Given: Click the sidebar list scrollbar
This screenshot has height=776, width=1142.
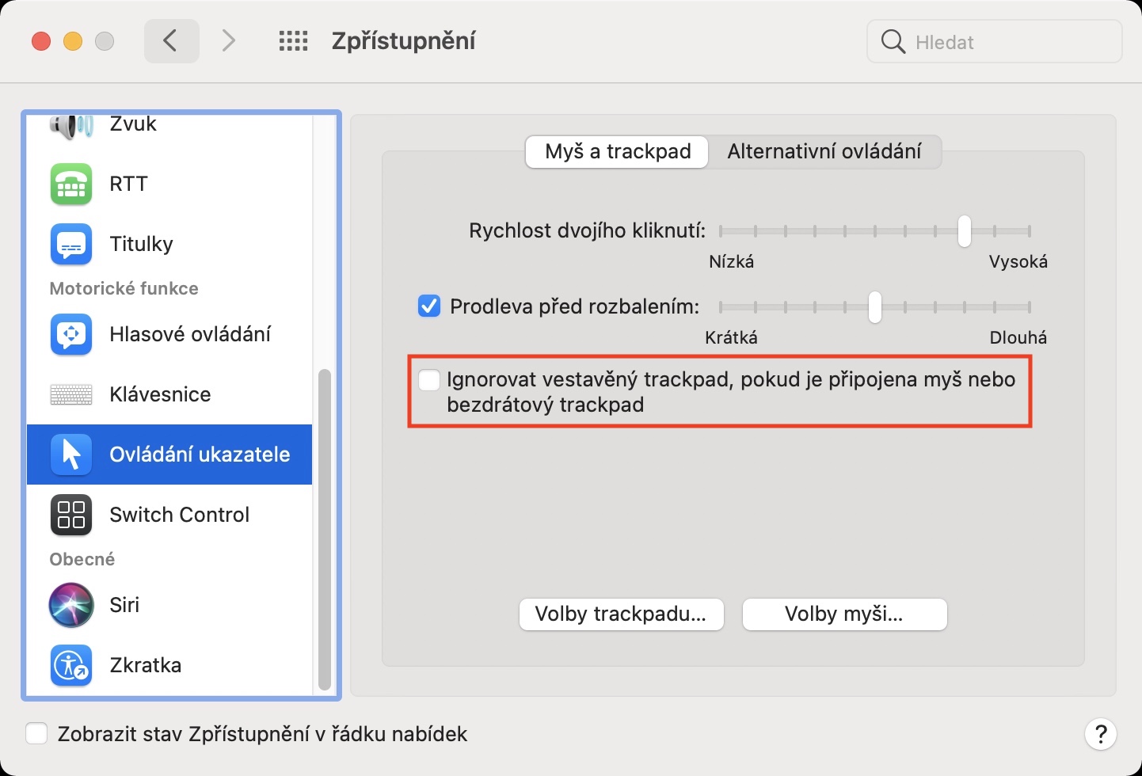Looking at the screenshot, I should pyautogui.click(x=324, y=529).
